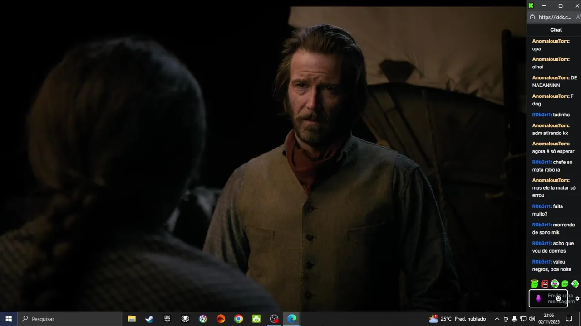Open chat settings gear
Viewport: 581px width, 326px height.
click(x=577, y=298)
